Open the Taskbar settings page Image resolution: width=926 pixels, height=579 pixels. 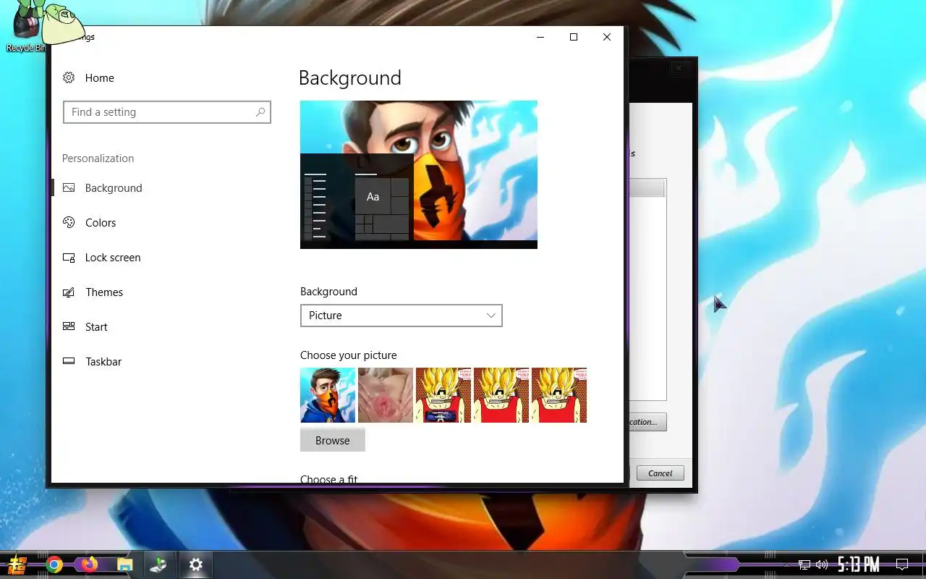[103, 362]
